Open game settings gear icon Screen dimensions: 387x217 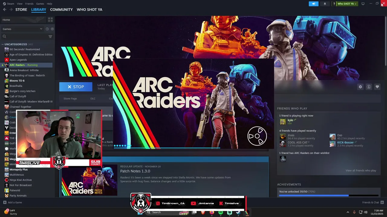[360, 87]
